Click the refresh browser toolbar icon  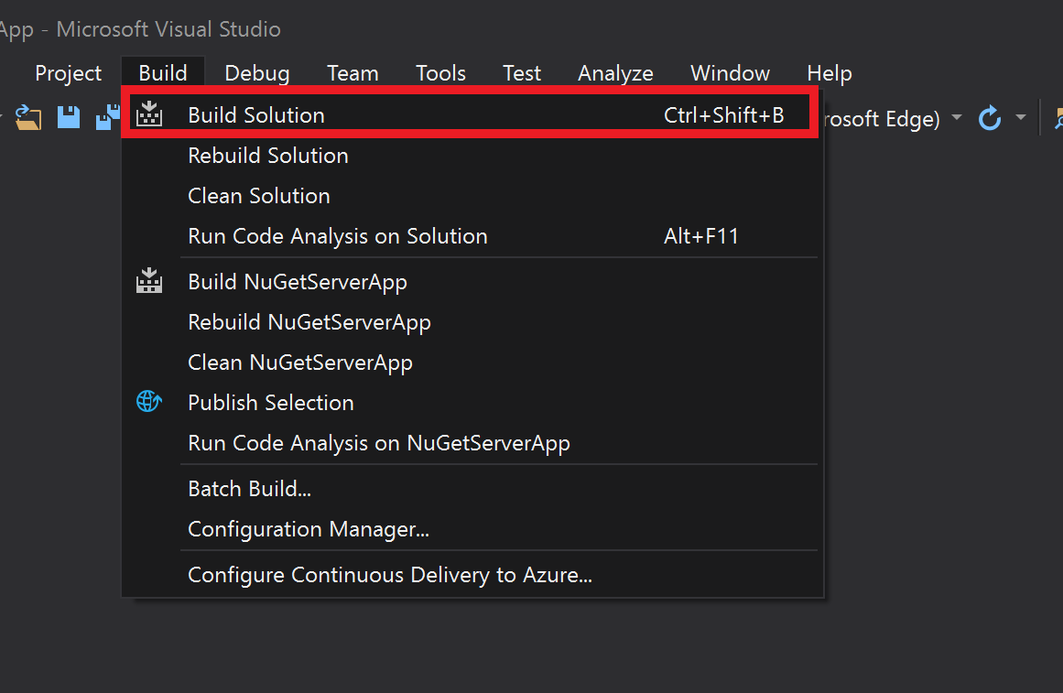(x=990, y=118)
